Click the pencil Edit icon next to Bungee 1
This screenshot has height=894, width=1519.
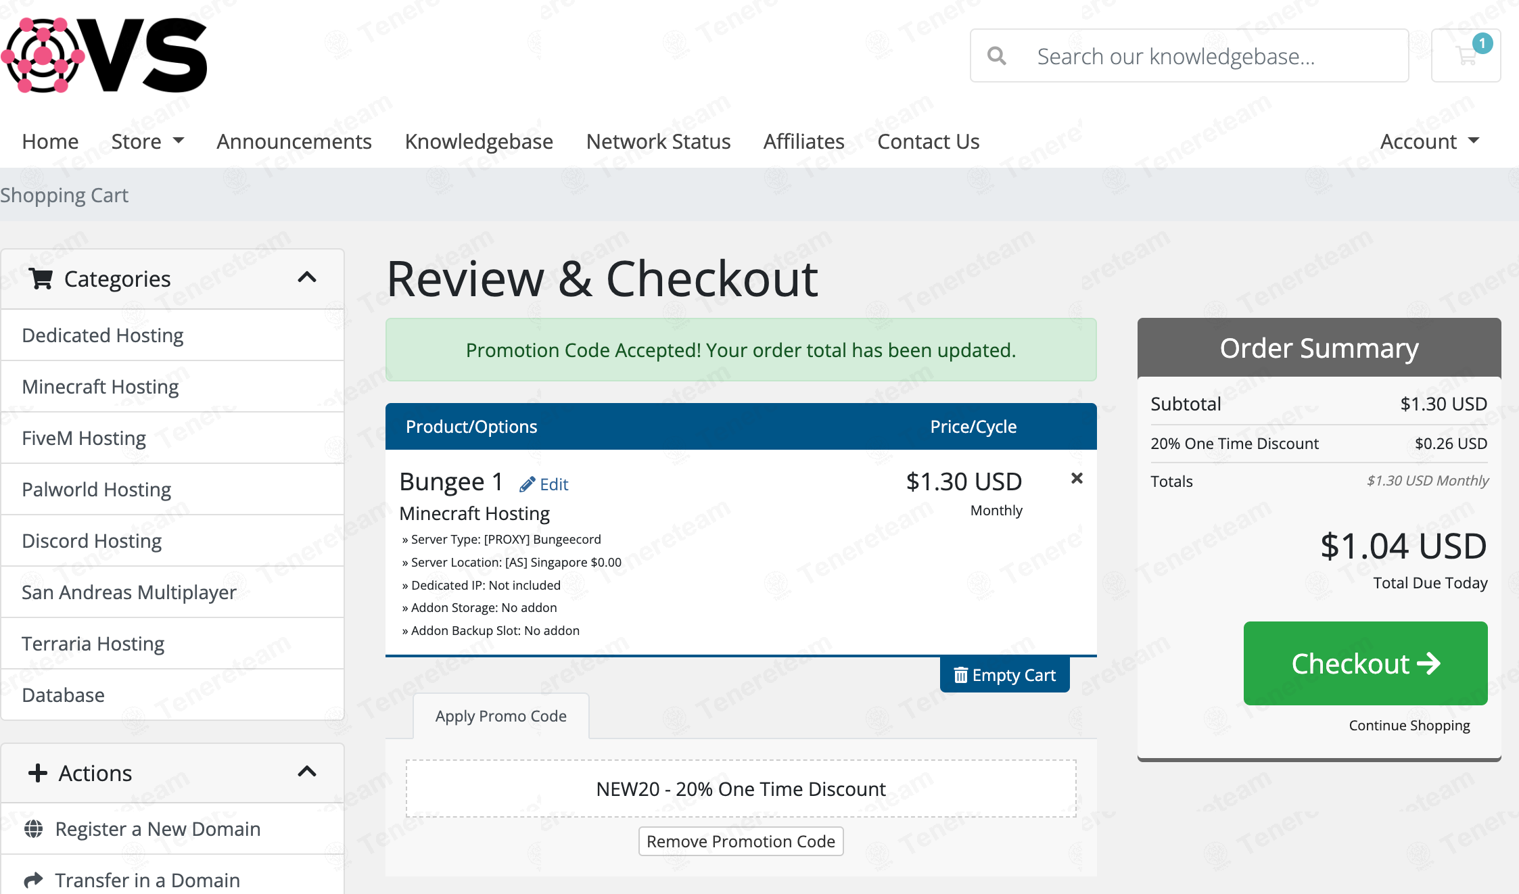[x=527, y=484]
